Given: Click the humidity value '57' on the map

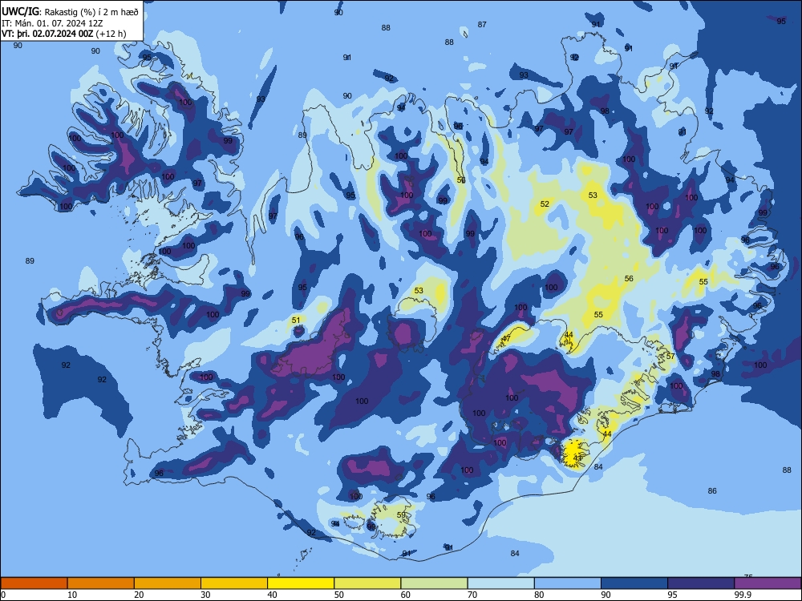Looking at the screenshot, I should [x=670, y=357].
